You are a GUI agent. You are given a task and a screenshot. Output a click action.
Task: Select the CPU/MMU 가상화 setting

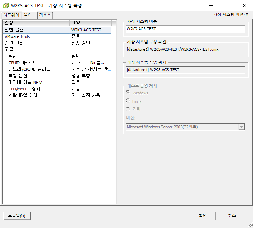pos(57,89)
